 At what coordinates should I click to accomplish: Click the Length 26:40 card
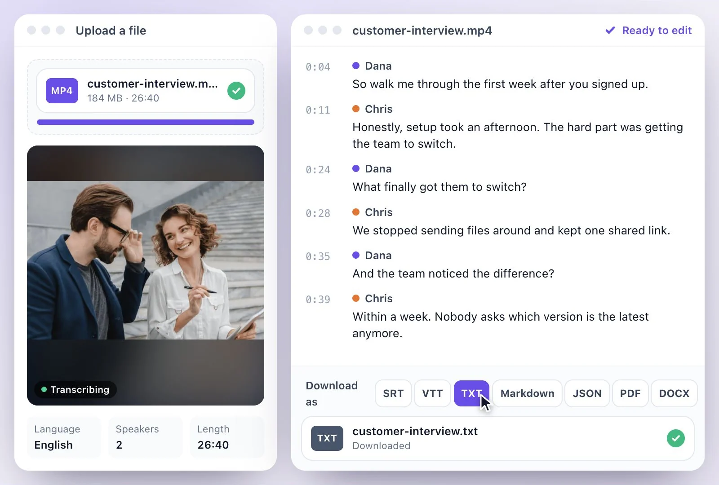tap(227, 437)
